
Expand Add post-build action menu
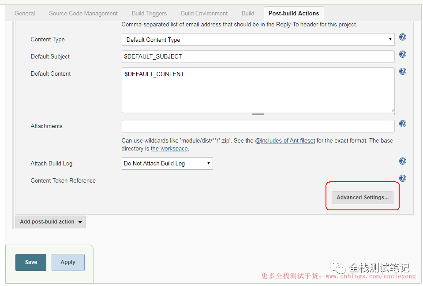(50, 222)
